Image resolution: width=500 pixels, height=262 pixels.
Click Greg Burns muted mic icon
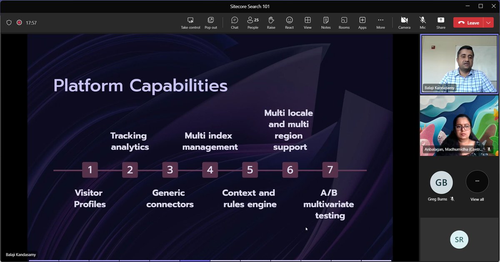point(452,199)
